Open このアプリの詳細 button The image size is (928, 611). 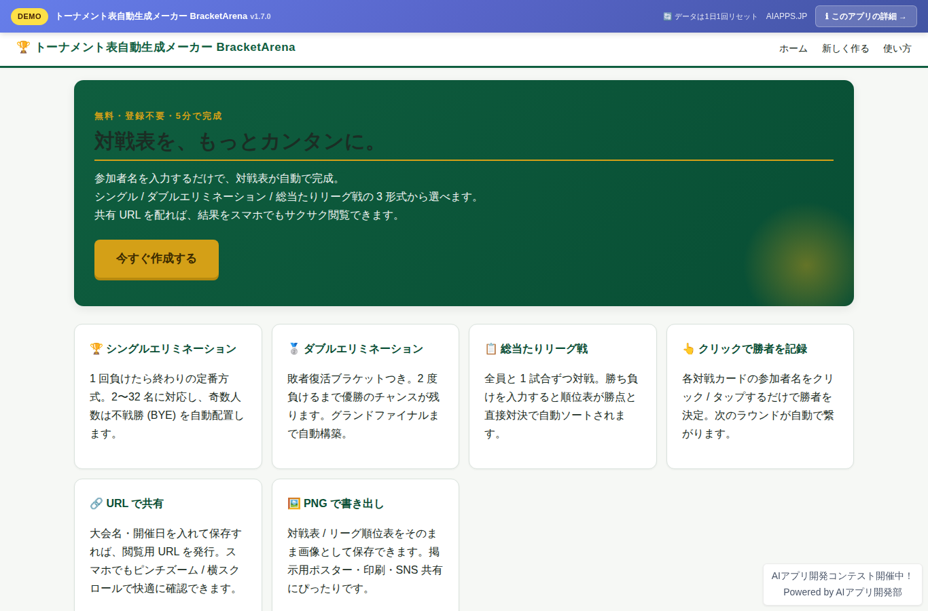coord(865,16)
